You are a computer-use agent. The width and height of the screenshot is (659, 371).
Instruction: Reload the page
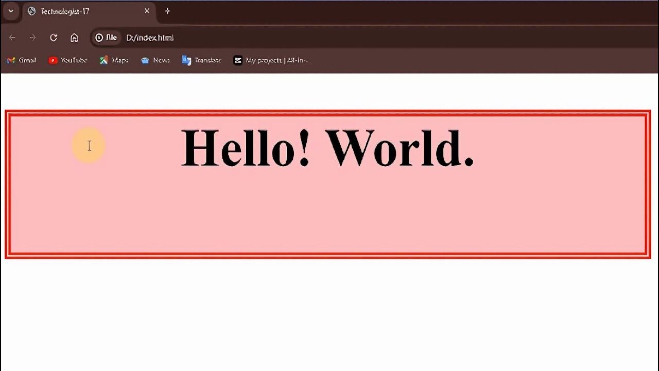pyautogui.click(x=54, y=38)
